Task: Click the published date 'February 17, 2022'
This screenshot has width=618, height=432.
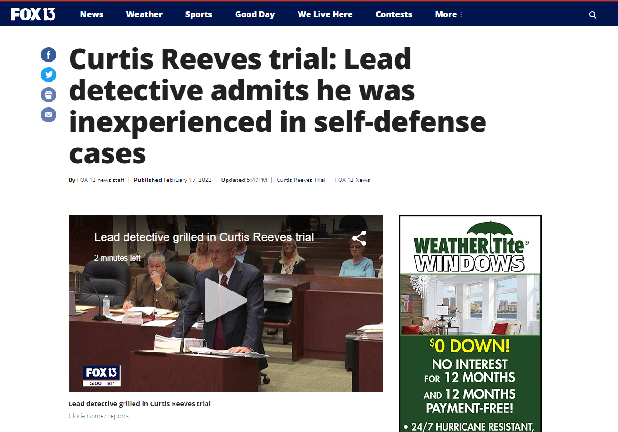Action: tap(187, 180)
